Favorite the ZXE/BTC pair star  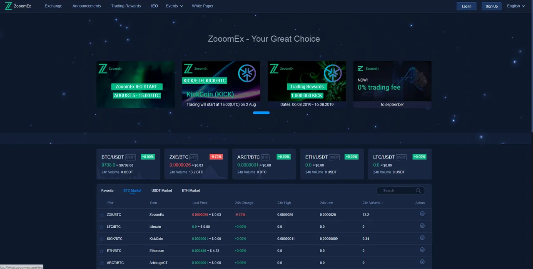pos(101,215)
